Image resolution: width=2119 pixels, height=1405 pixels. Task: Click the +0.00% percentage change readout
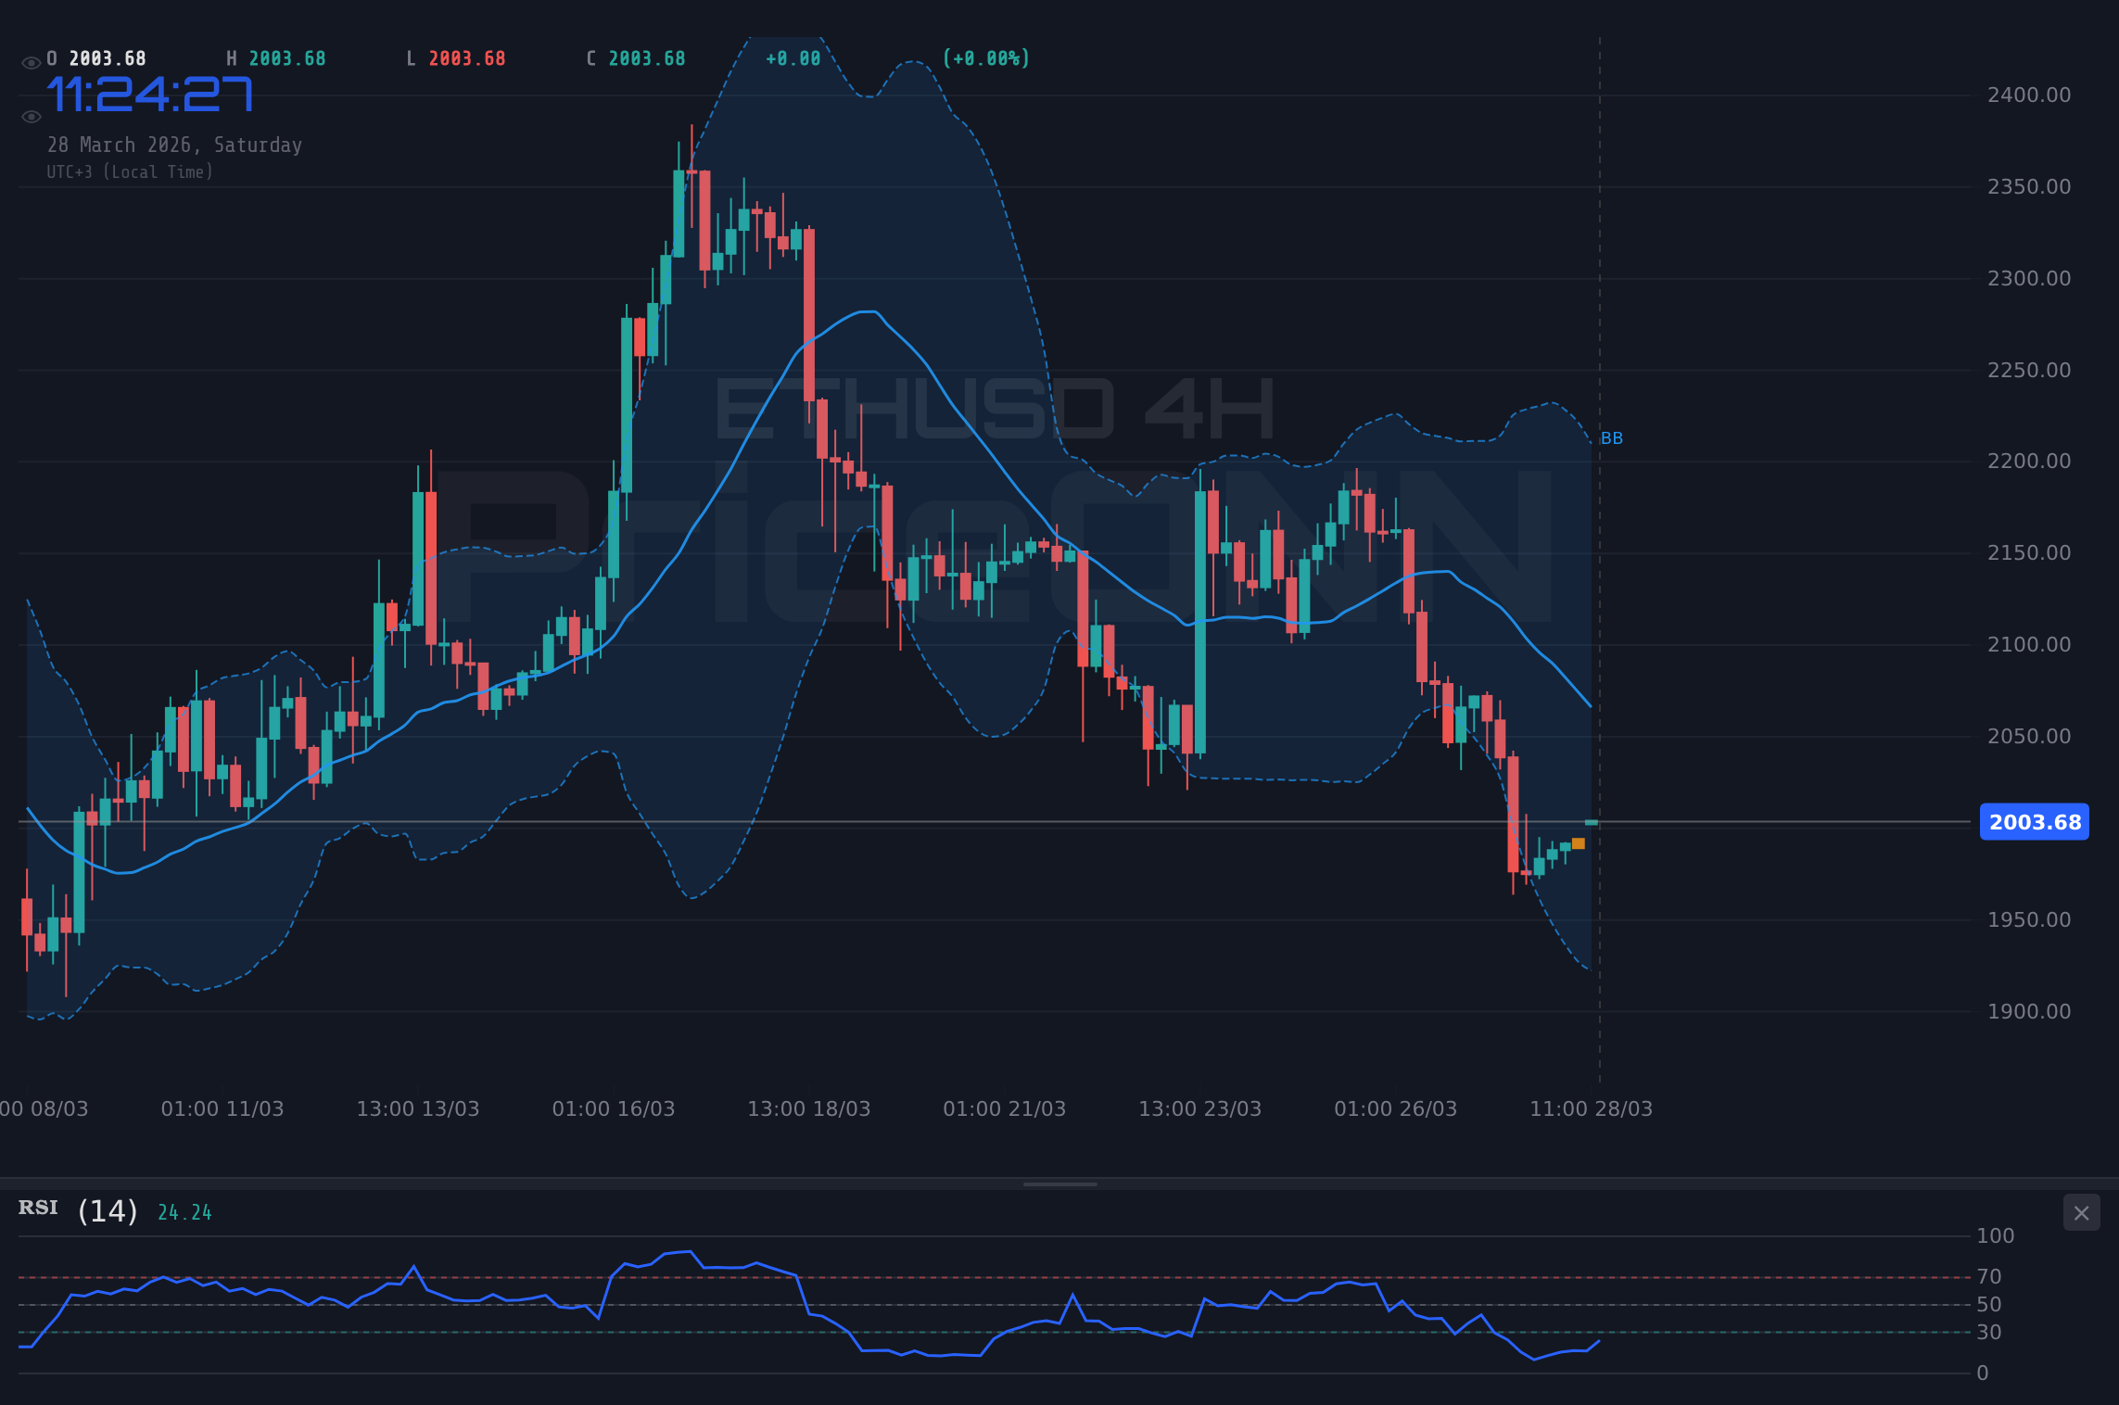(x=986, y=57)
